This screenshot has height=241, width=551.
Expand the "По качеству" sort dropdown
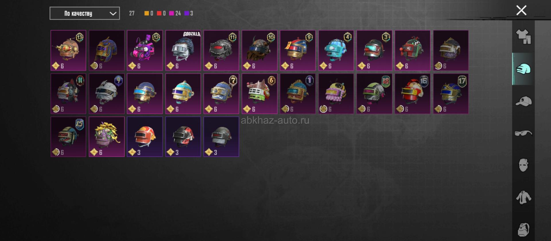pos(85,13)
